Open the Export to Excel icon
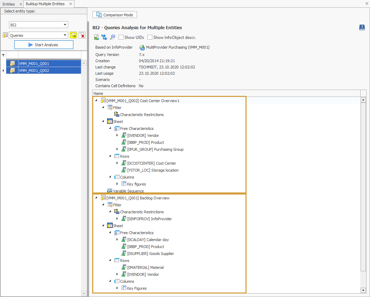Screen dimensions: 370x297 pyautogui.click(x=96, y=37)
